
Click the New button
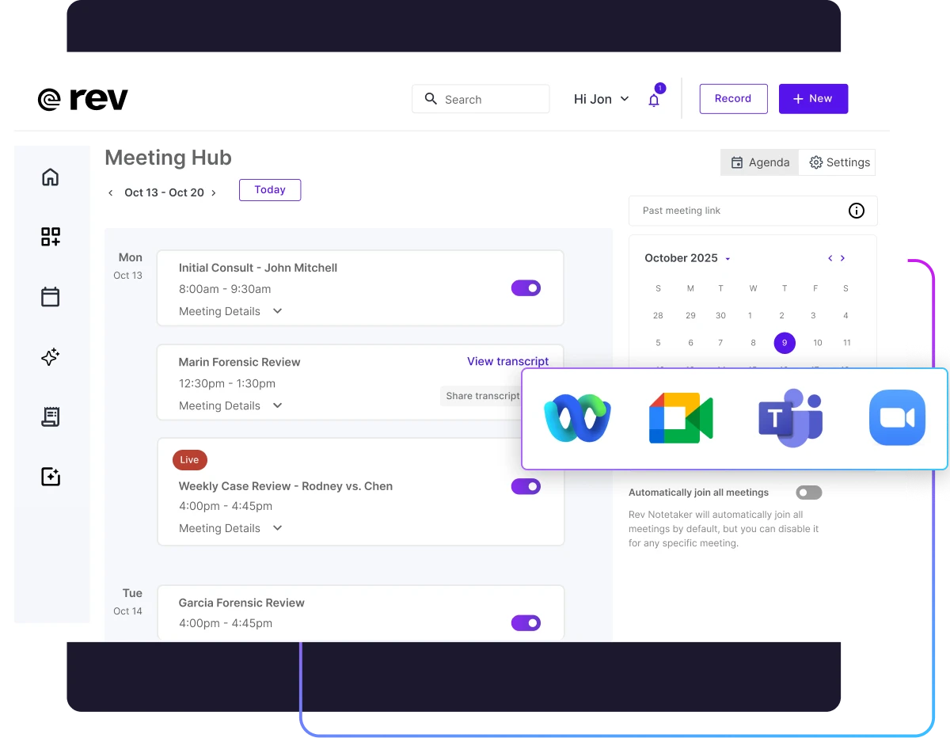(813, 99)
